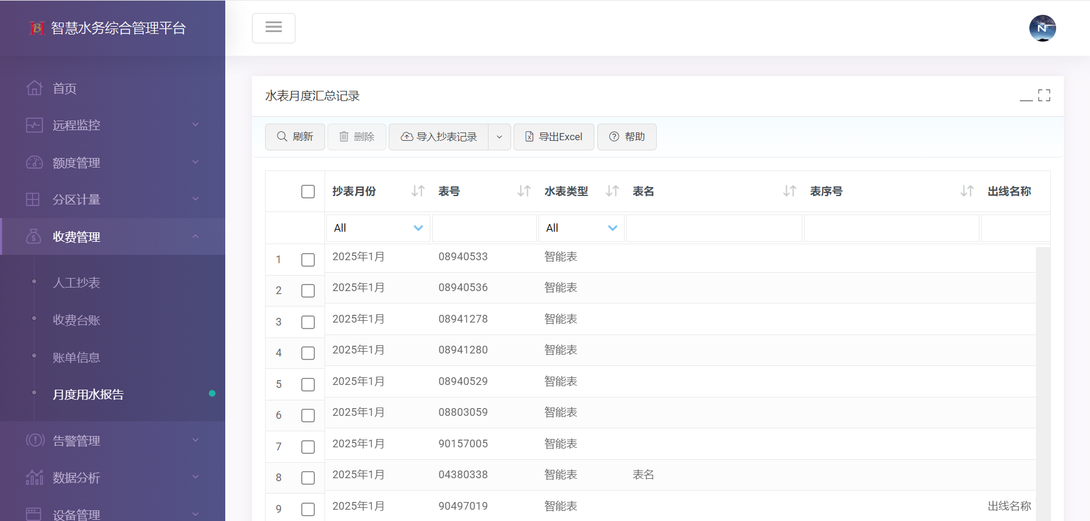Click the 导出Excel button

553,137
